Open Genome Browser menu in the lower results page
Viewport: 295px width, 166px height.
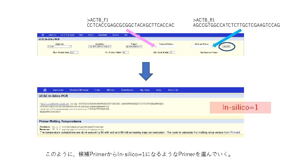click(x=79, y=90)
